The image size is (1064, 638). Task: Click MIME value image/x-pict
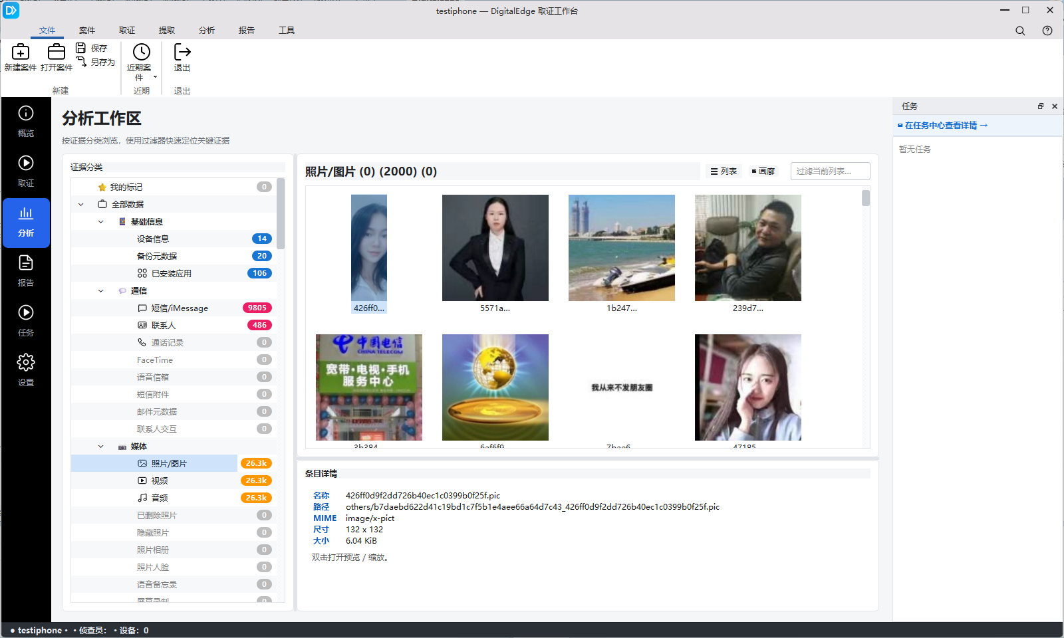pyautogui.click(x=370, y=518)
